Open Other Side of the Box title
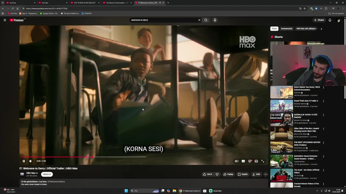This screenshot has height=194, width=346. (307, 130)
